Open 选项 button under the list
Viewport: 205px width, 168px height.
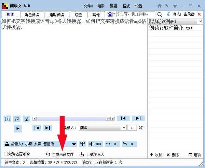[195, 155]
